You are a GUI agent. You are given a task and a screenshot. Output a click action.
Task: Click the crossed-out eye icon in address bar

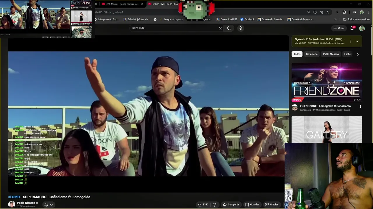coord(321,12)
